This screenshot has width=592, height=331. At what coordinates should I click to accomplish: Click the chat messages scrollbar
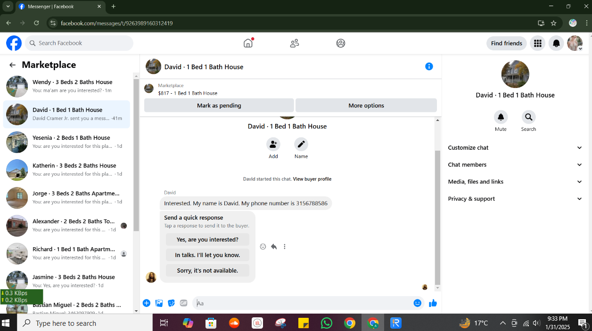pos(437,218)
